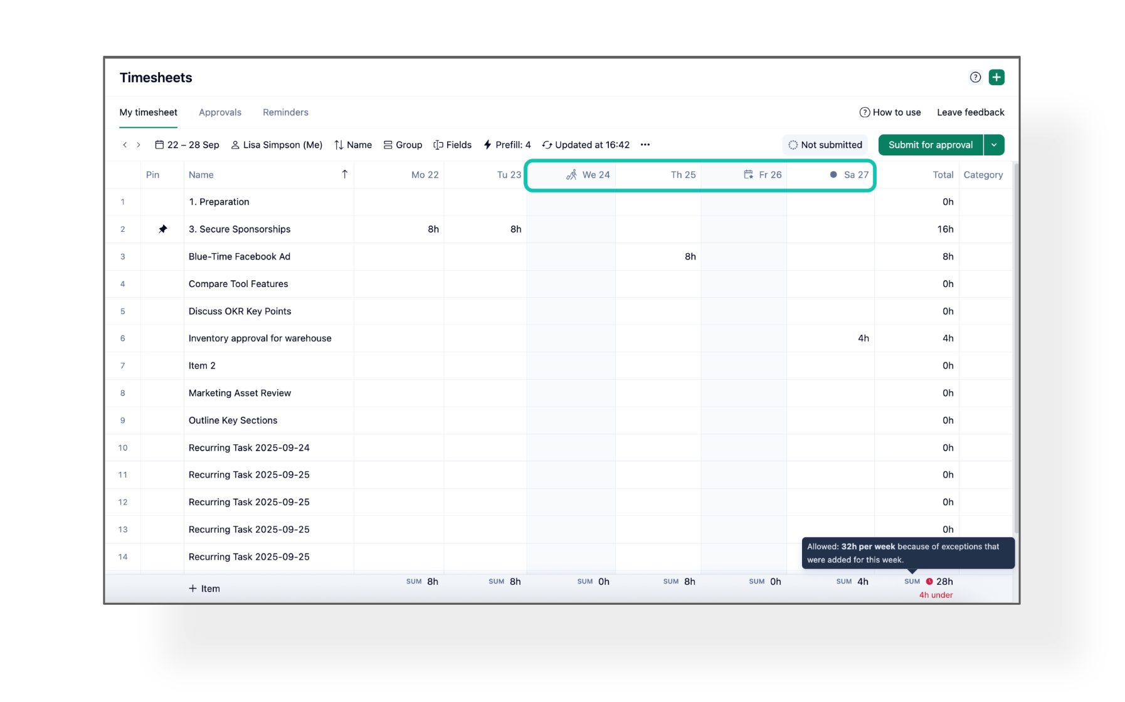
Task: Select Recurring Task 2025-09-24 task name
Action: tap(249, 448)
